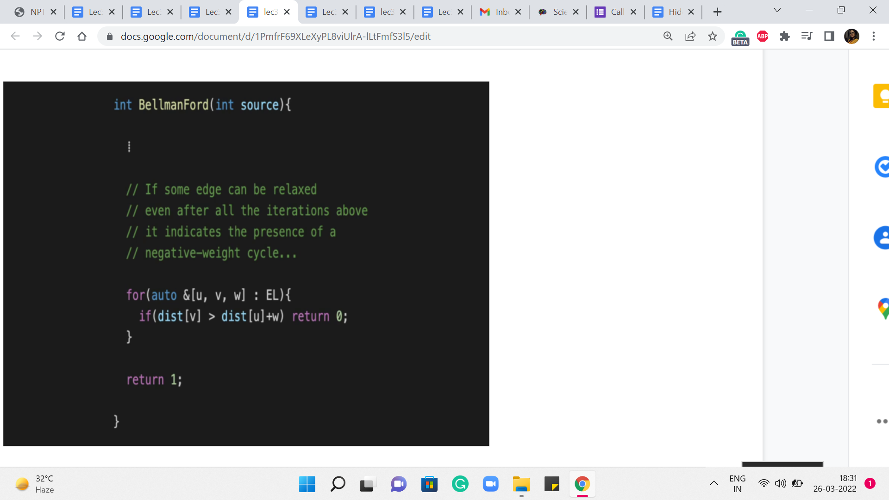
Task: Bookmark this page with star icon
Action: click(713, 36)
